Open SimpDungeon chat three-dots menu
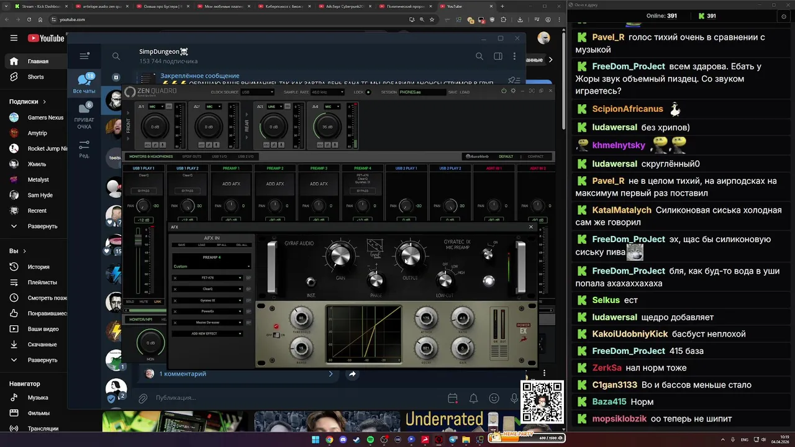Viewport: 795px width, 447px height. 514,56
